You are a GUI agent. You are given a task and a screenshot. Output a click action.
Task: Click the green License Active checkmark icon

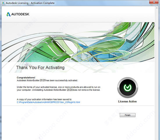point(127,87)
